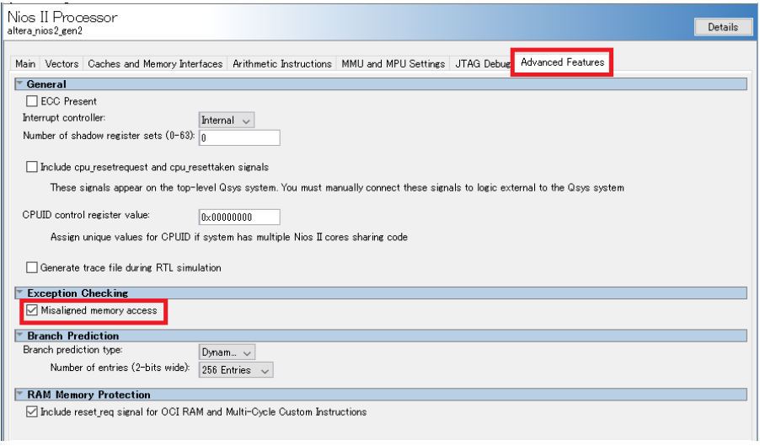Enable Generate trace file during RTL simulation
The height and width of the screenshot is (446, 760).
pyautogui.click(x=32, y=267)
